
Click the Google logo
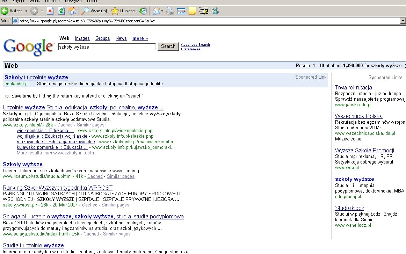[29, 47]
